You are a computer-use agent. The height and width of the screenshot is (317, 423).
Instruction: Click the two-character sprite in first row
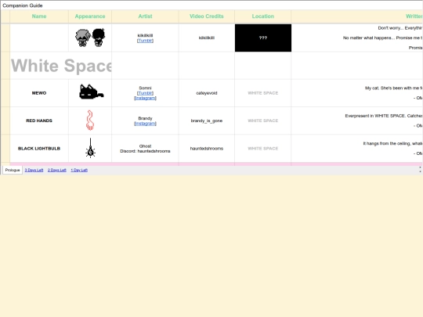90,38
